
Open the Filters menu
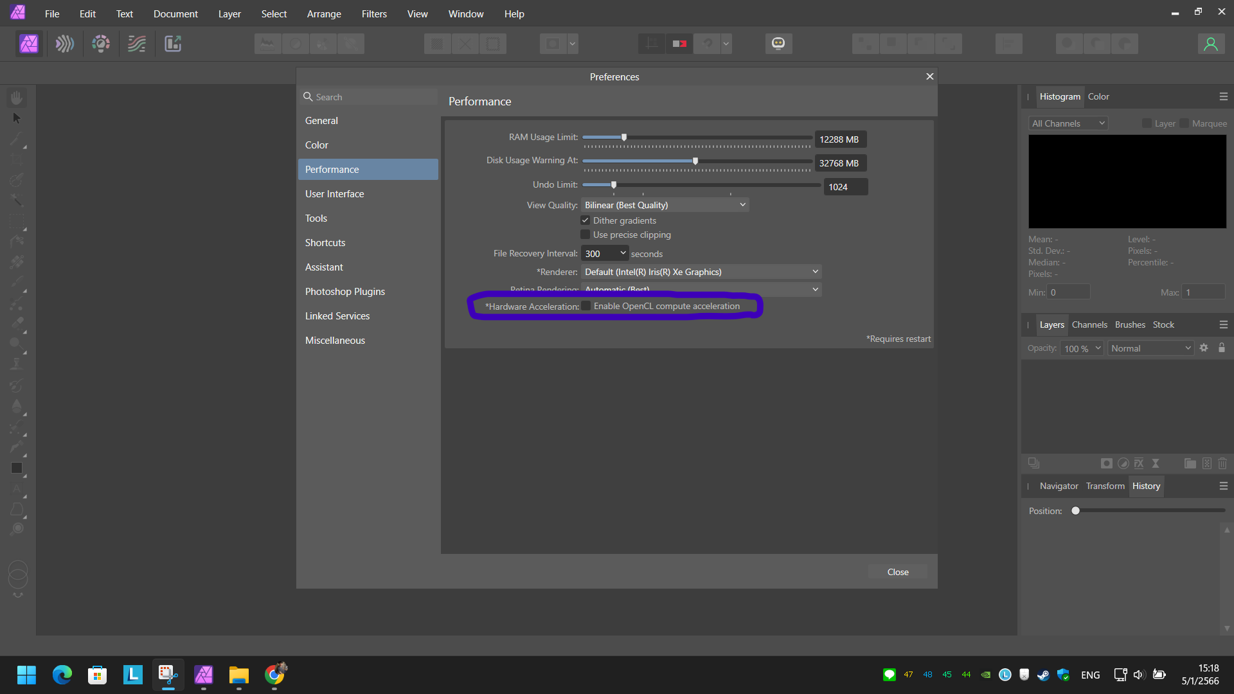click(x=374, y=13)
